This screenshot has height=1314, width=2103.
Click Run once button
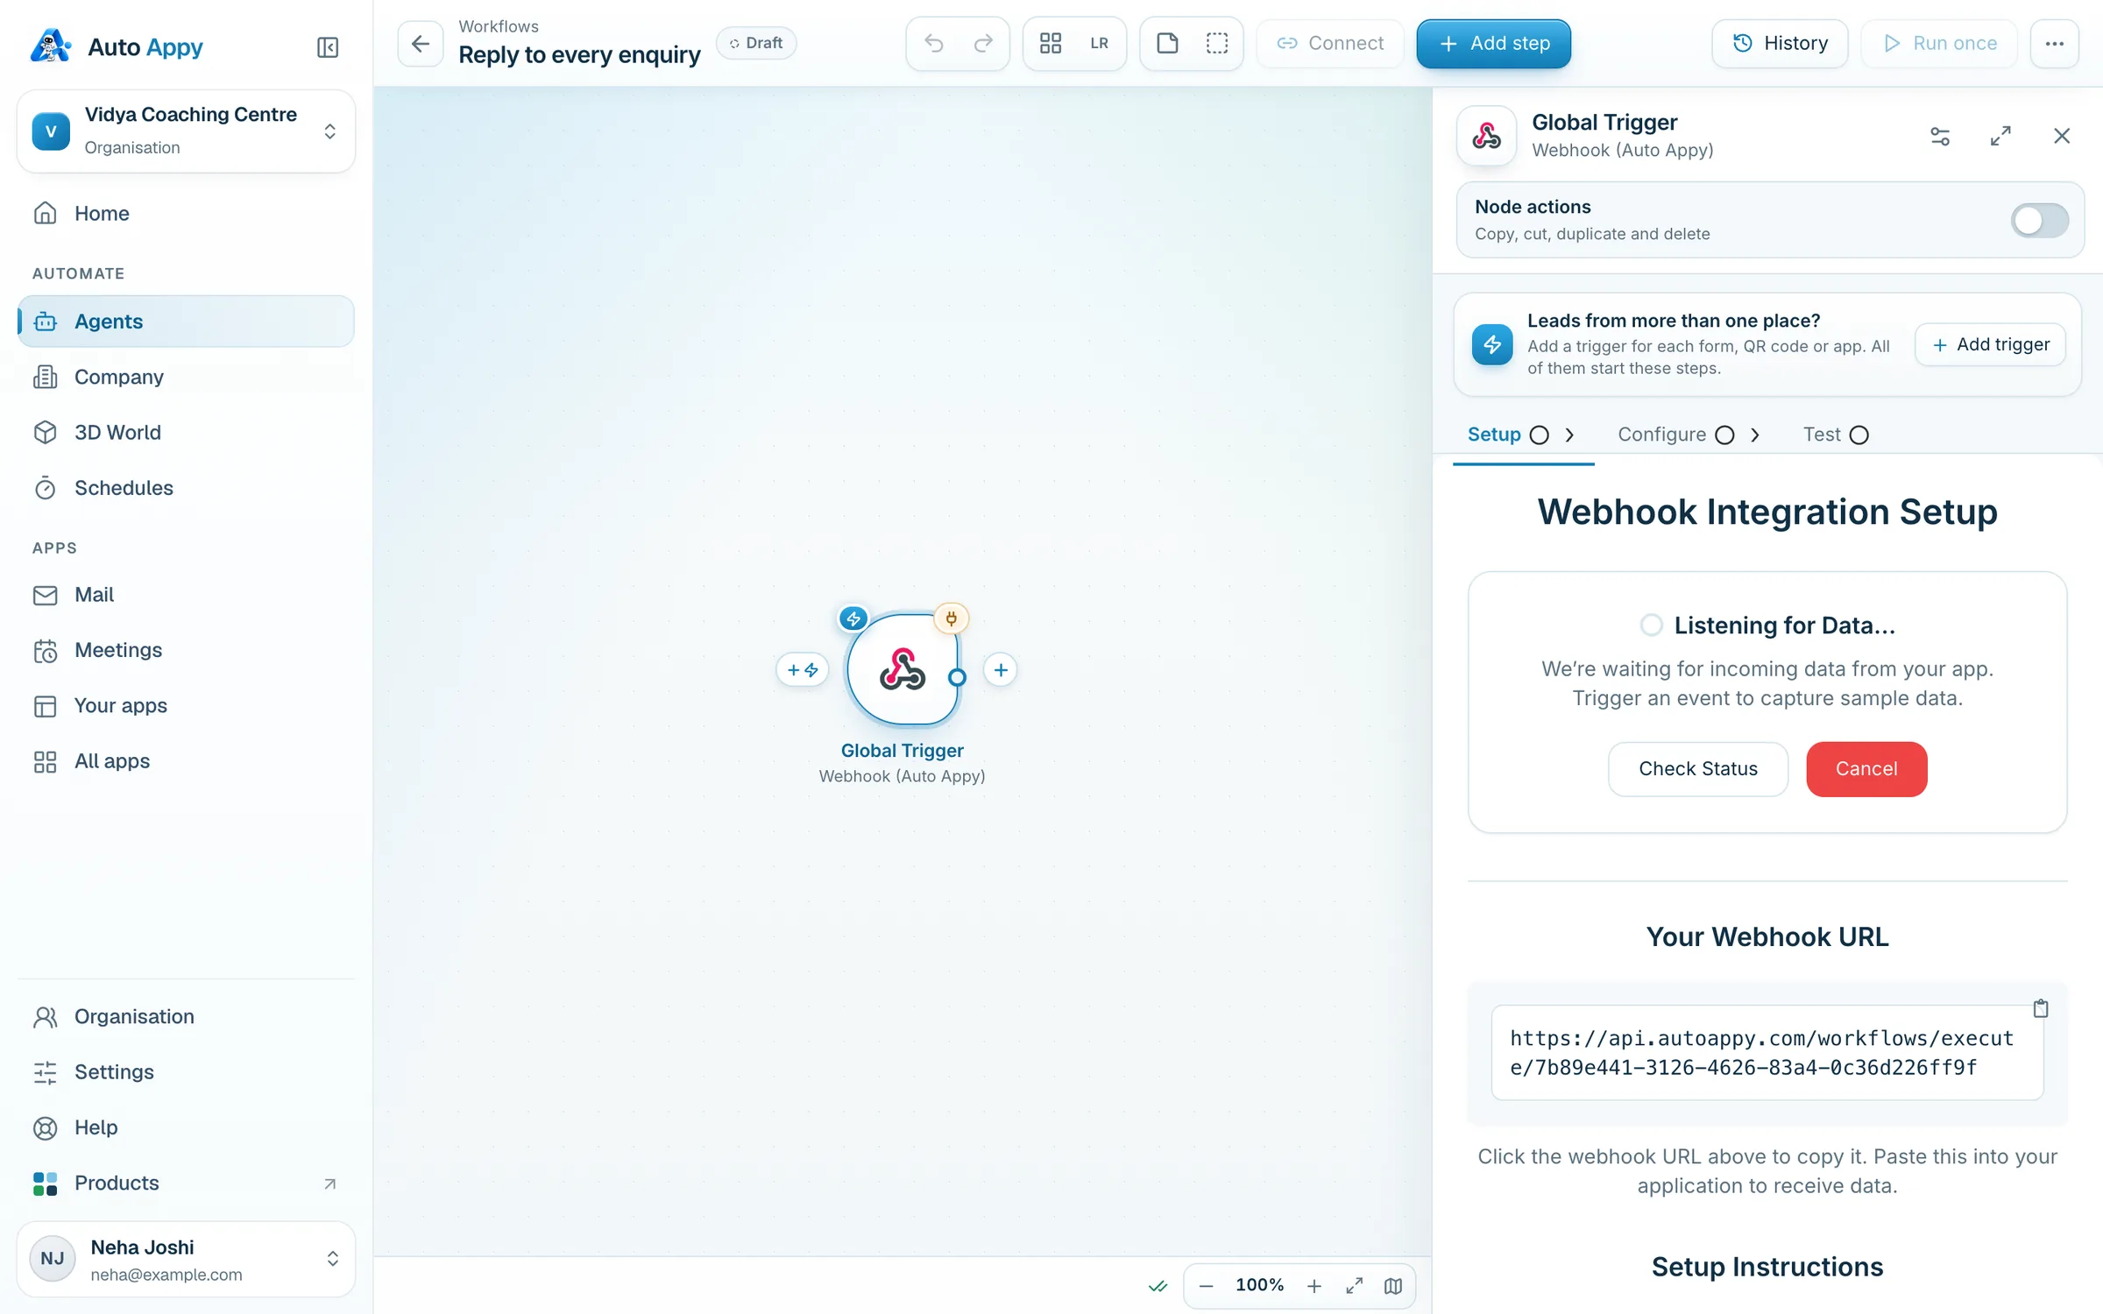click(1939, 43)
